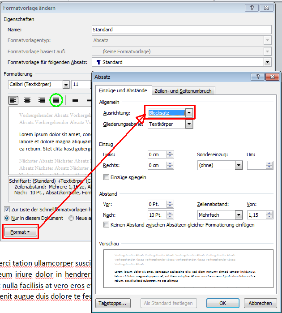Click the Name field containing Standard
The image size is (282, 313).
pos(182,30)
